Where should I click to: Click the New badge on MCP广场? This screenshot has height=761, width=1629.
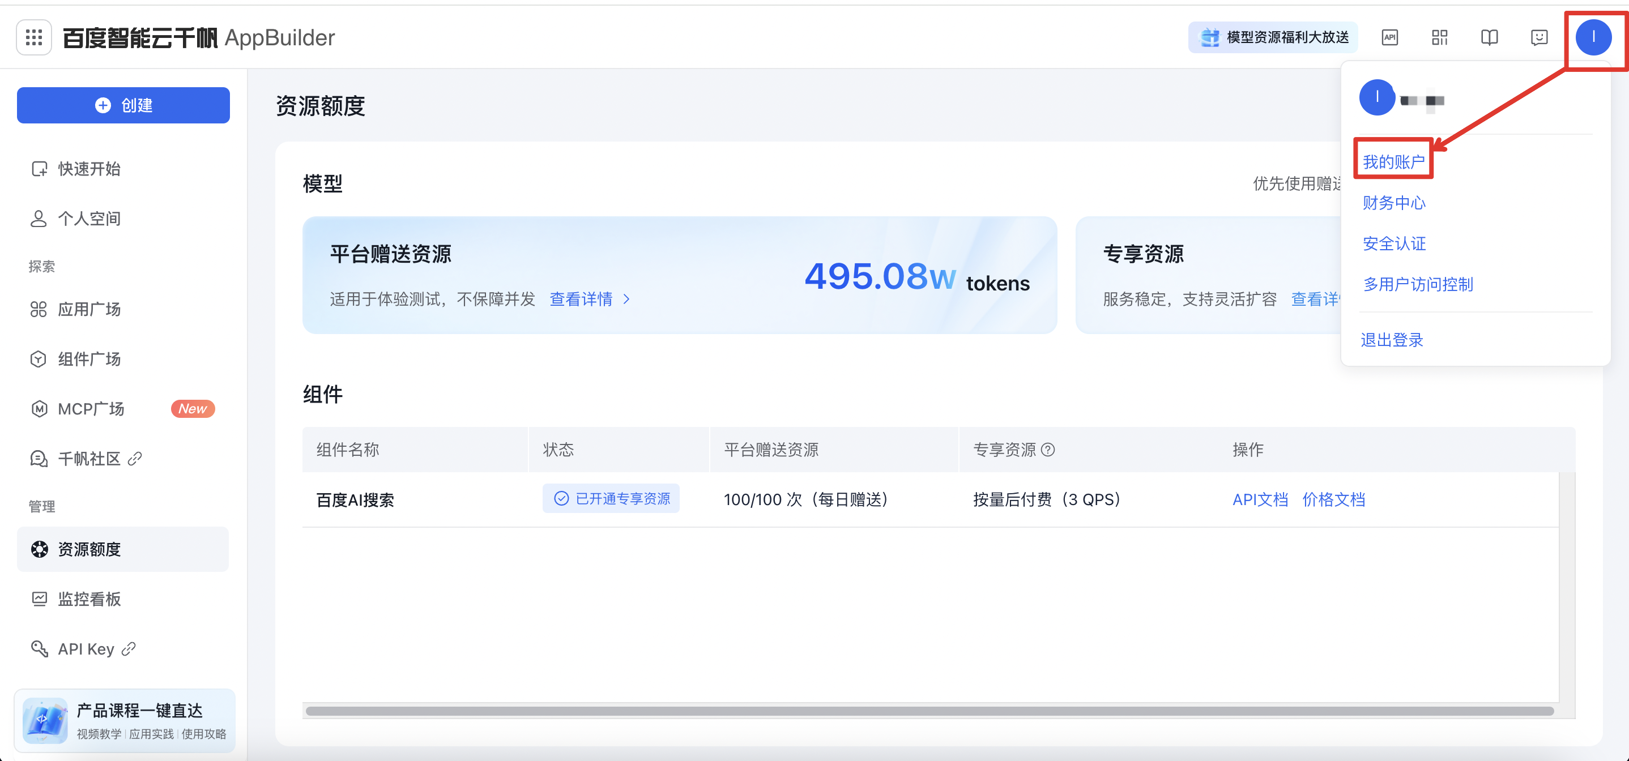193,409
